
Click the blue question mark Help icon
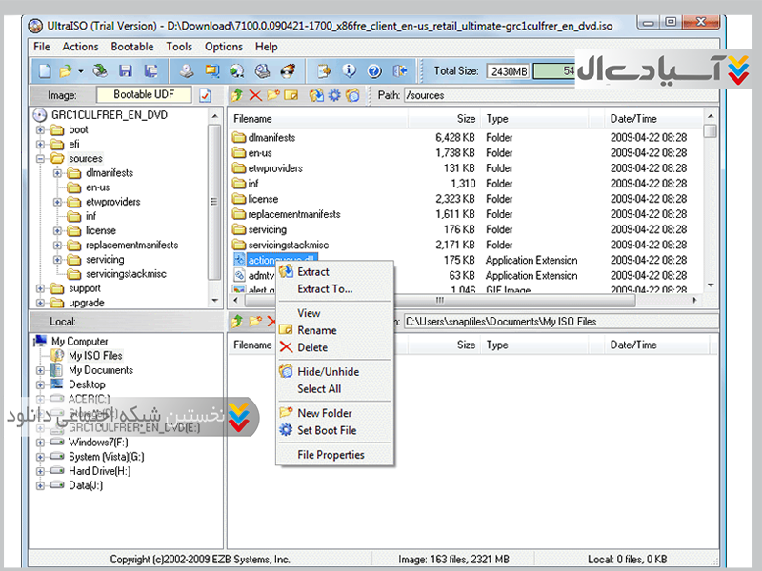(x=373, y=70)
